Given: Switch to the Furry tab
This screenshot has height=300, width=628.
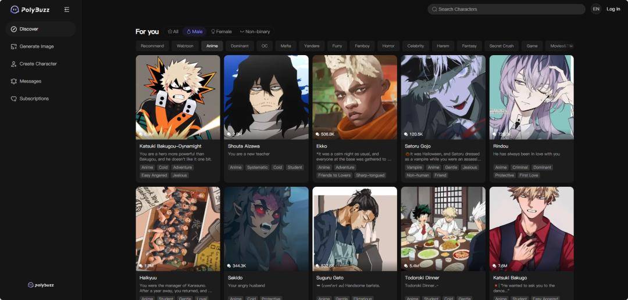Looking at the screenshot, I should pyautogui.click(x=337, y=46).
